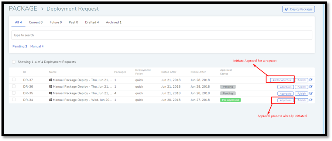Open Approvals for DR-35
The height and width of the screenshot is (141, 332).
coord(285,94)
